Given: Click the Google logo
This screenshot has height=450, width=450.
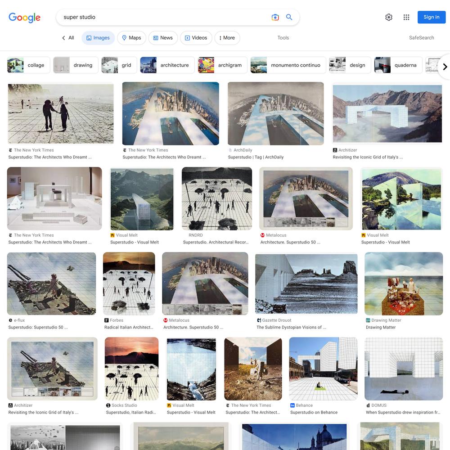Looking at the screenshot, I should 25,17.
